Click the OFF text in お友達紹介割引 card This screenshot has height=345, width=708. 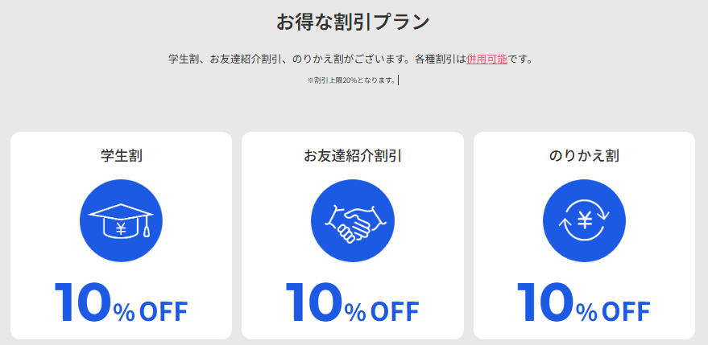(x=395, y=311)
